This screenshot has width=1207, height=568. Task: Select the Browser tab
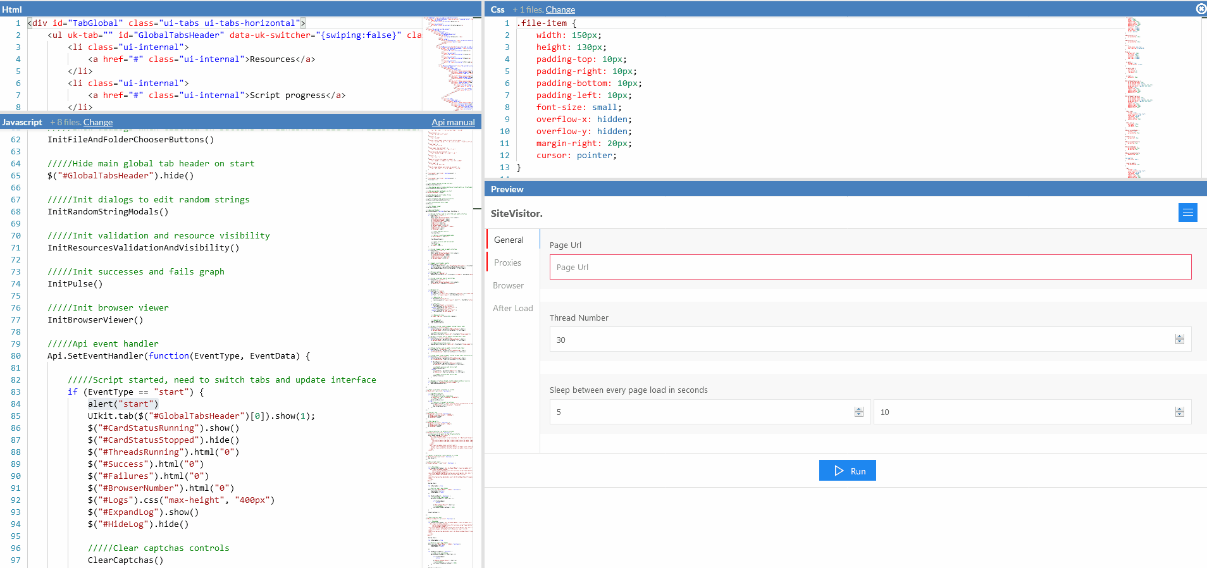[508, 285]
